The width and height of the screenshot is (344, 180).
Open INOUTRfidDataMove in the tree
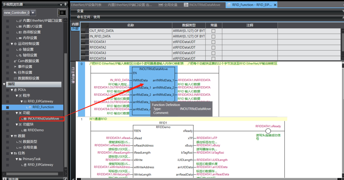43,119
